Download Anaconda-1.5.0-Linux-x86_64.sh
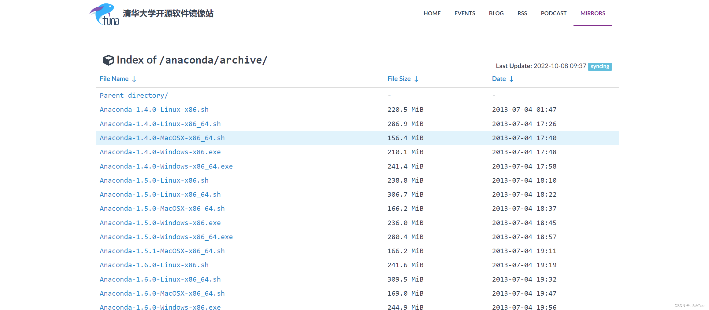This screenshot has width=709, height=310. [x=160, y=194]
